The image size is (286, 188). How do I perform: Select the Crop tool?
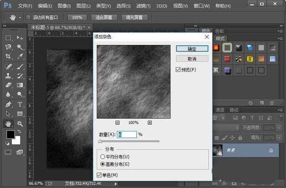coord(8,56)
